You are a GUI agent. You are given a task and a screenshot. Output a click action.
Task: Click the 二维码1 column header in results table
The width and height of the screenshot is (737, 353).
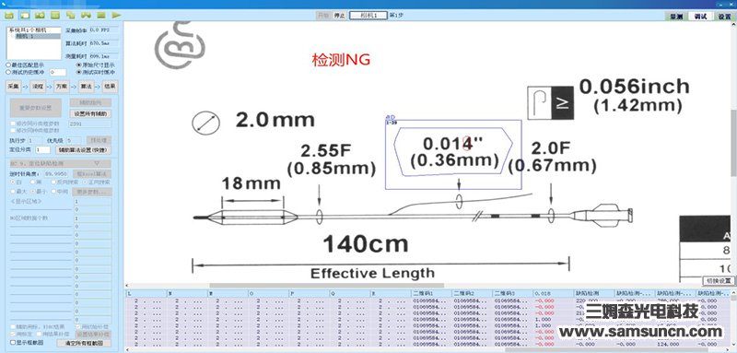431,293
